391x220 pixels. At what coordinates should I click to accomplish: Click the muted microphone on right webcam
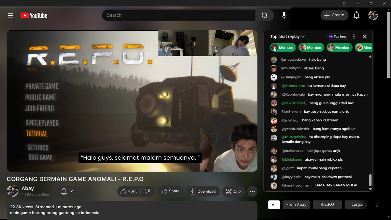click(x=215, y=50)
